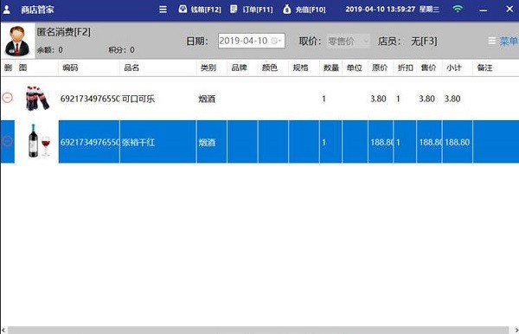
Task: Choose the clerk 无[F3]
Action: [x=424, y=42]
